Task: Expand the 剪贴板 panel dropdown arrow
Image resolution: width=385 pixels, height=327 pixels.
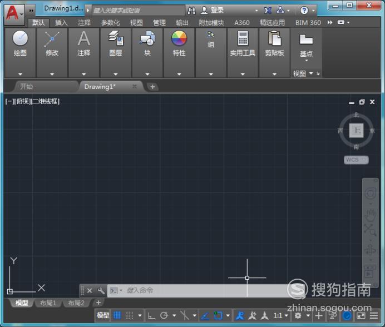Action: click(x=274, y=74)
